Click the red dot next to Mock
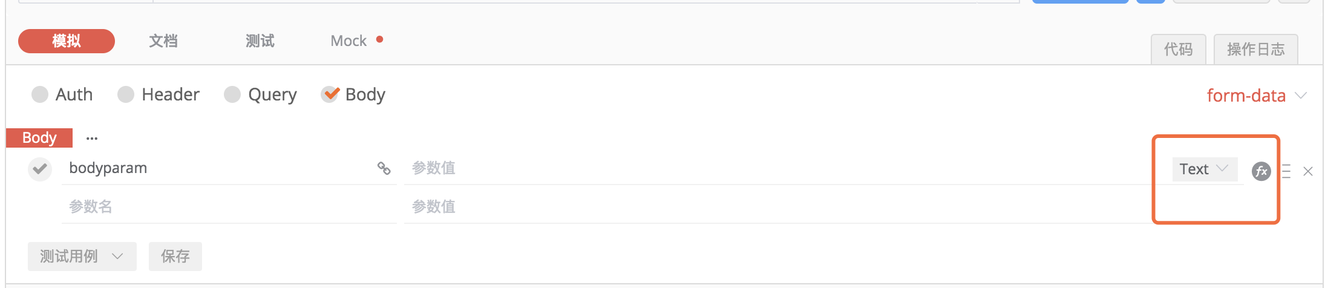The height and width of the screenshot is (288, 1325). point(380,39)
